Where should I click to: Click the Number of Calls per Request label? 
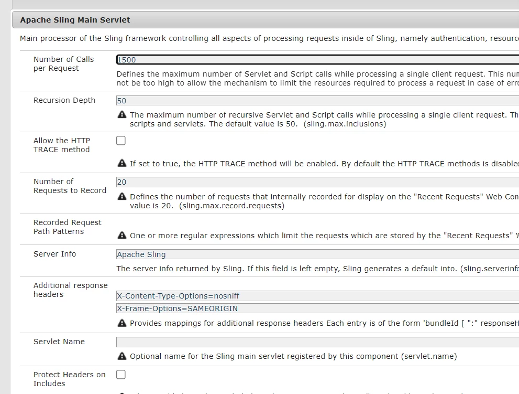coord(63,63)
